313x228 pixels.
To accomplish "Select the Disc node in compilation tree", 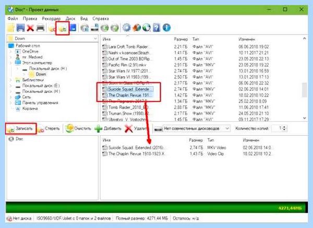I will pos(19,139).
